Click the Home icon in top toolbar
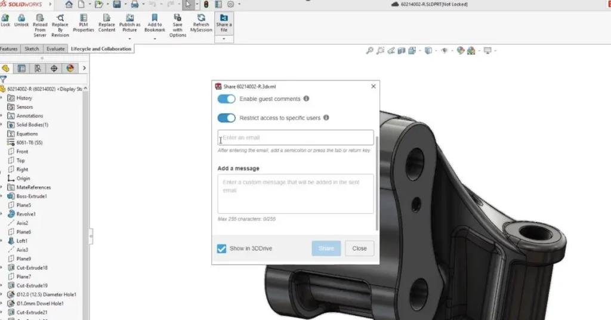The width and height of the screenshot is (611, 320). tap(69, 4)
